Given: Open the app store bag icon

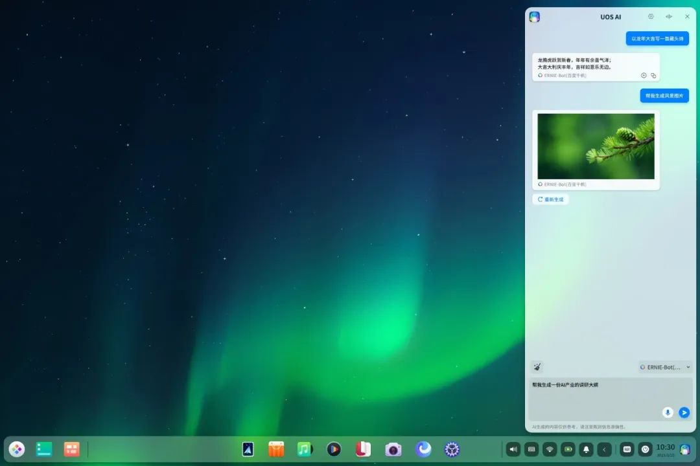Looking at the screenshot, I should [x=276, y=449].
